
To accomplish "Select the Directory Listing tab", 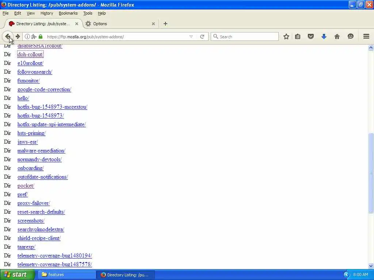I will tap(43, 24).
